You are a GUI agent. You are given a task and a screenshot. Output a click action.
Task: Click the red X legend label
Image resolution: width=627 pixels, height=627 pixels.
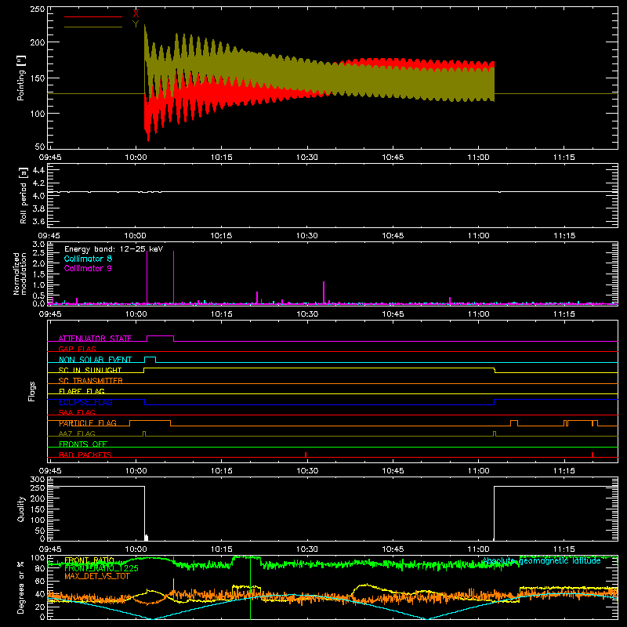tap(136, 14)
